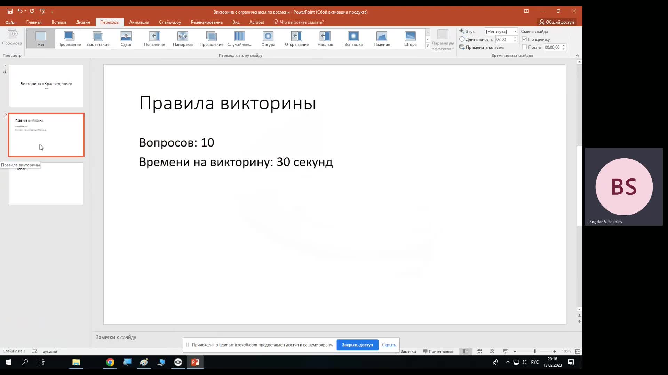The height and width of the screenshot is (375, 668).
Task: Apply the 'Панорама' transition
Action: pyautogui.click(x=183, y=39)
